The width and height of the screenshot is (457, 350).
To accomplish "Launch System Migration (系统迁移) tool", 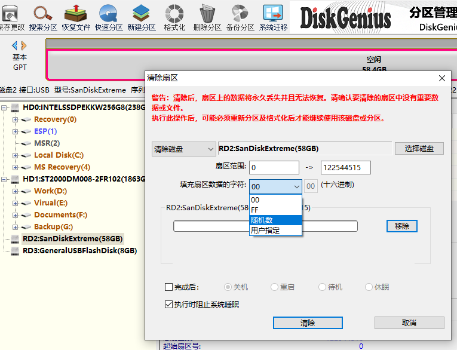I will pos(273,13).
